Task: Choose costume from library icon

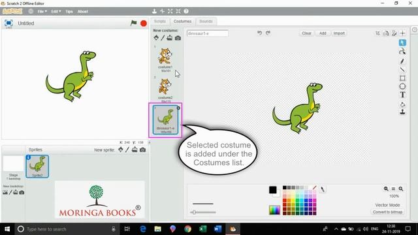Action: tap(156, 38)
